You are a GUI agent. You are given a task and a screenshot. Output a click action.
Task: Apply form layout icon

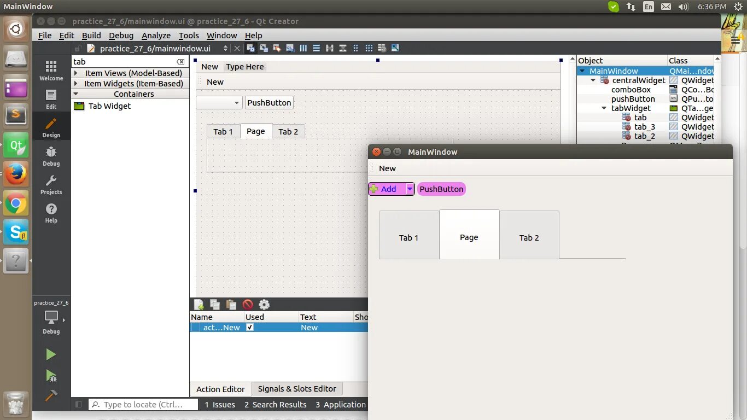click(x=355, y=48)
